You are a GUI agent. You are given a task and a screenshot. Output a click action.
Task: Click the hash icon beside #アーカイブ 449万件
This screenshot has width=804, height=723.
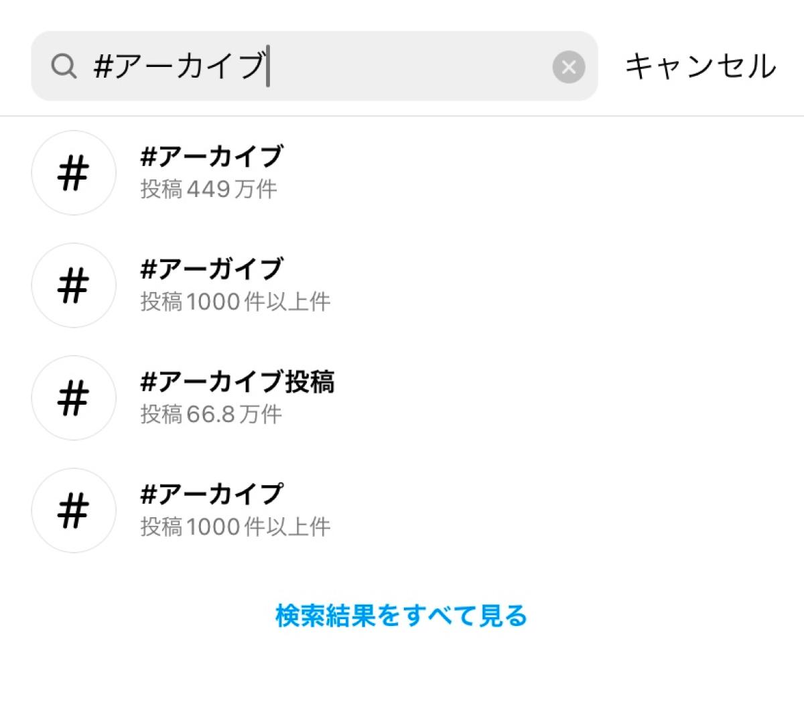pos(74,173)
